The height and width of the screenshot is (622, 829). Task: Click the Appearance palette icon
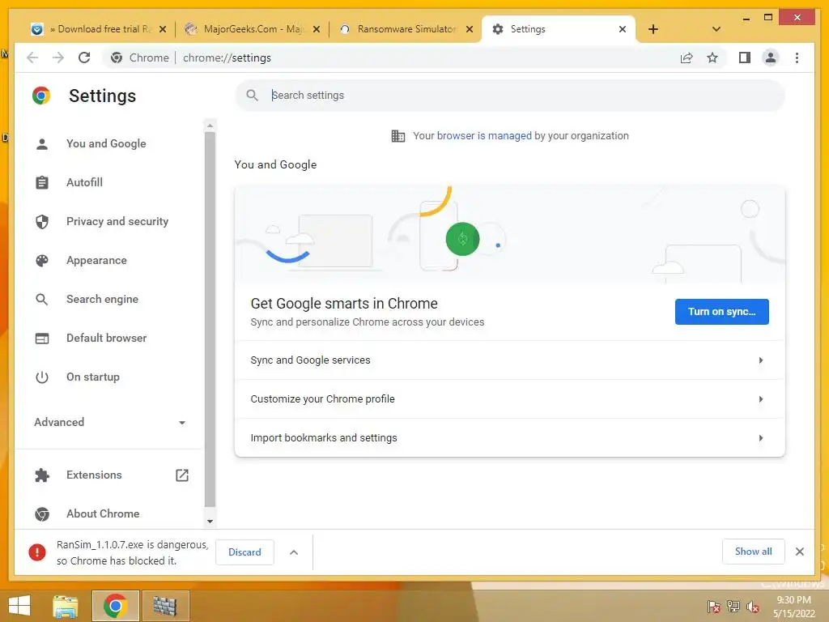(42, 260)
